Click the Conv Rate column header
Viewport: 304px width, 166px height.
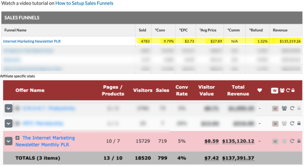(182, 91)
